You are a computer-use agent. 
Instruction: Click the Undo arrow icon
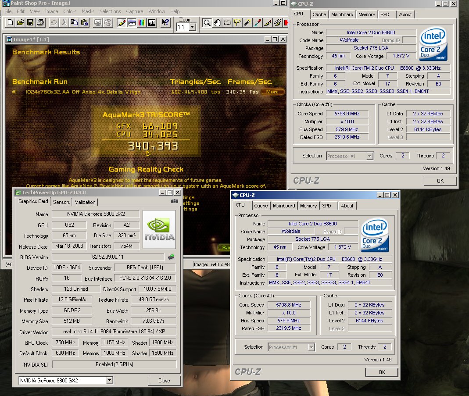54,22
